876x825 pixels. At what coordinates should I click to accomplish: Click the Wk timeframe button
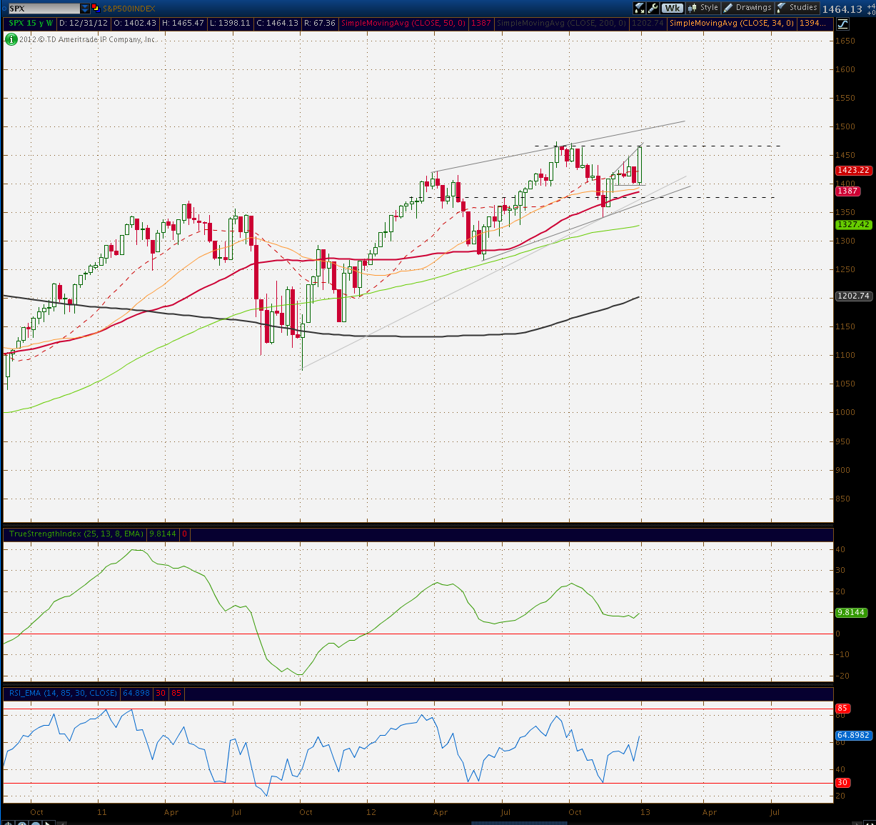tap(672, 8)
